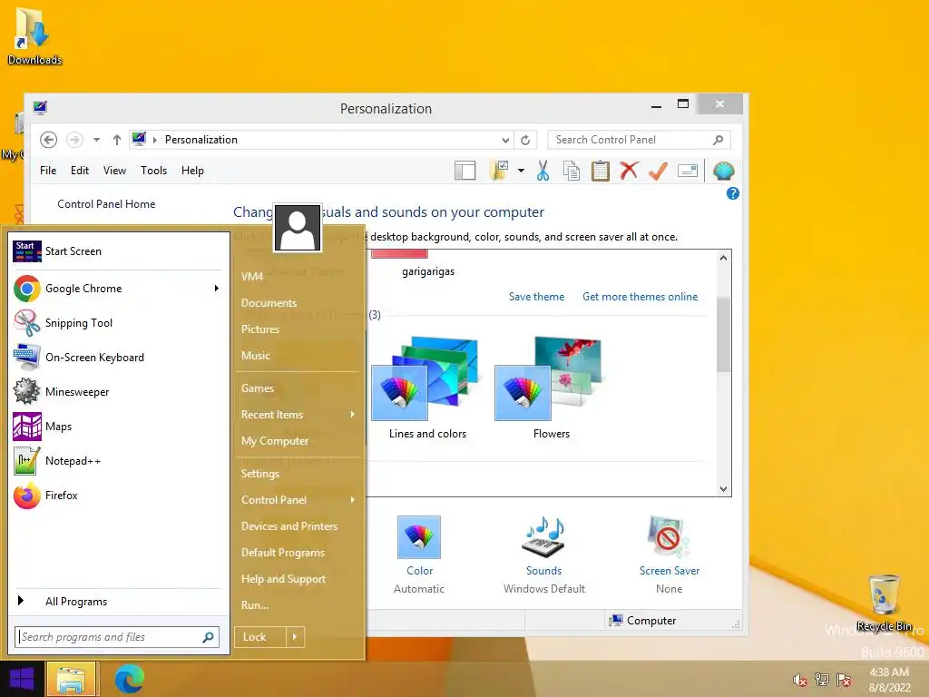Click the Save theme link

pos(536,297)
